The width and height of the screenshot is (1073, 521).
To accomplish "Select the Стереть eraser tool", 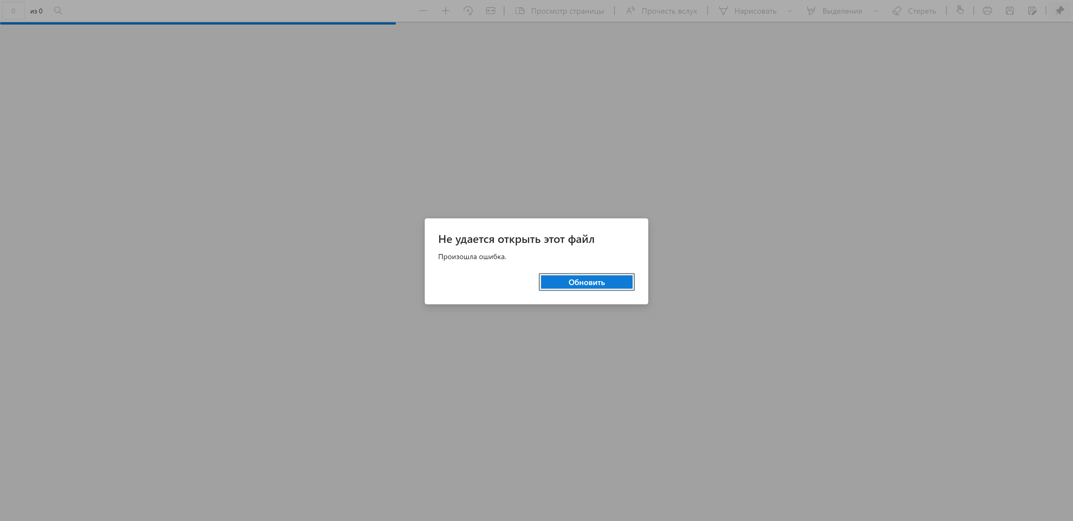I will click(x=914, y=11).
